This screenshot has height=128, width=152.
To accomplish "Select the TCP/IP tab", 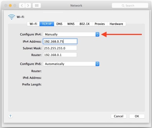I will (x=47, y=24).
